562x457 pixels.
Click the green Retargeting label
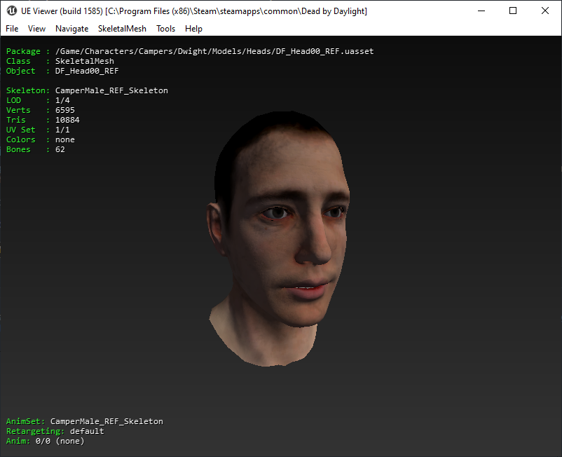[35, 431]
